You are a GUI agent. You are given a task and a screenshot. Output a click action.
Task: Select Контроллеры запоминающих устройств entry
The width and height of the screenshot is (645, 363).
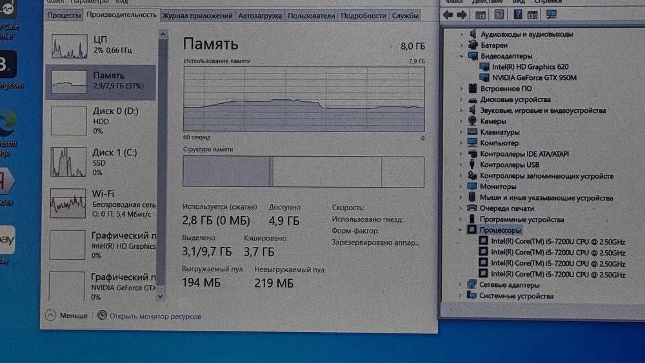pos(546,176)
